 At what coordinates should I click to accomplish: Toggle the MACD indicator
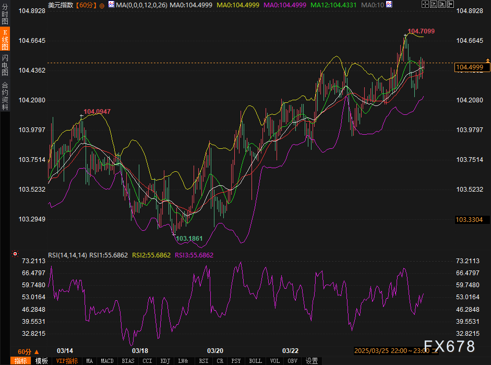click(x=107, y=361)
